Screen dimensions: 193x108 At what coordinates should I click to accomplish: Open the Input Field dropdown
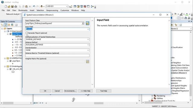88,29
